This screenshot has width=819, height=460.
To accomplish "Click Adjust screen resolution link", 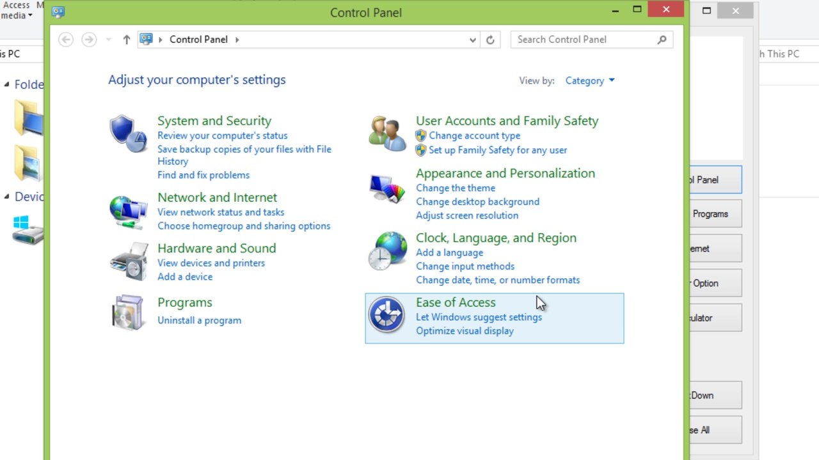I will point(467,215).
